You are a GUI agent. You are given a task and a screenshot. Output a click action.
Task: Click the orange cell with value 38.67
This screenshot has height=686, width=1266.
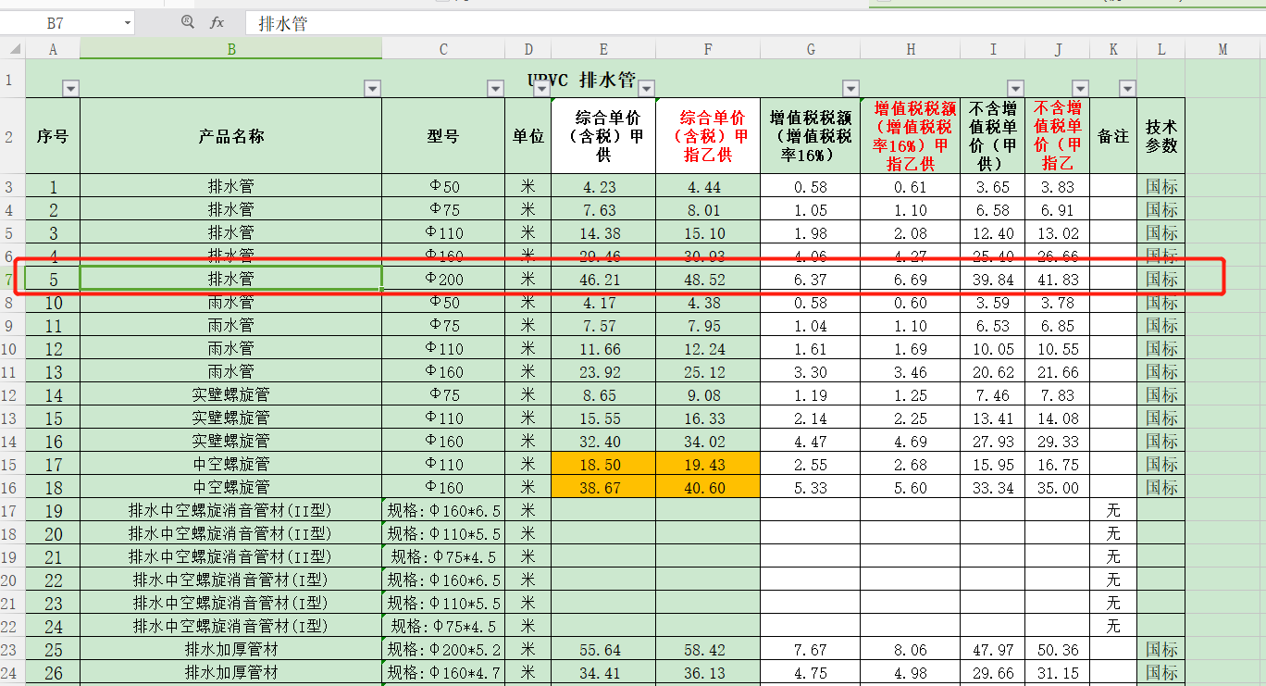(602, 487)
